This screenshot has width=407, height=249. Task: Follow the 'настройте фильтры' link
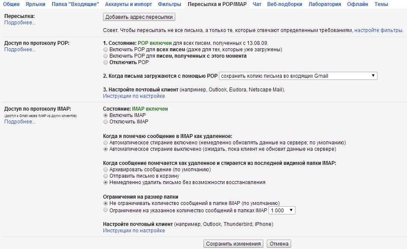tap(378, 30)
